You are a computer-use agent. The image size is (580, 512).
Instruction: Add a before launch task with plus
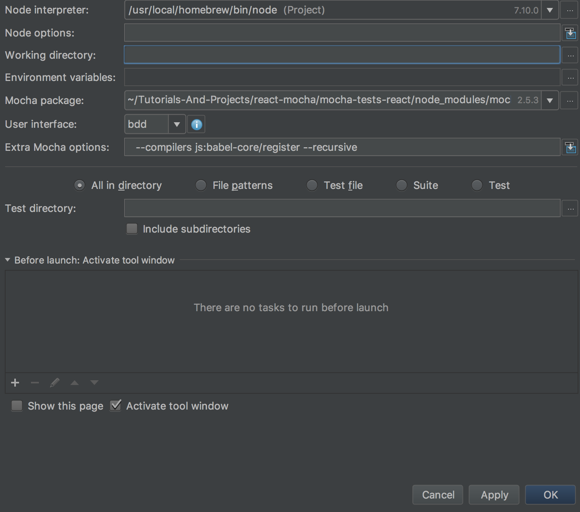click(15, 383)
